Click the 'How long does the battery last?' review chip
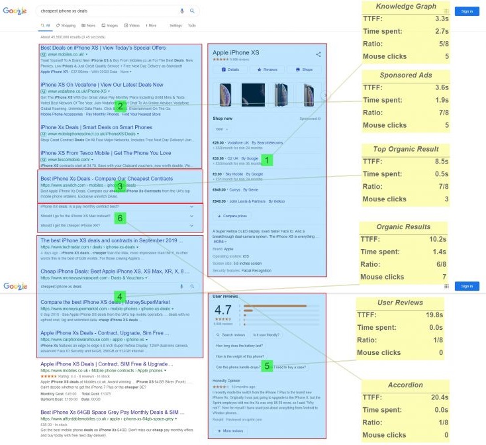Image resolution: width=486 pixels, height=445 pixels. pyautogui.click(x=239, y=346)
